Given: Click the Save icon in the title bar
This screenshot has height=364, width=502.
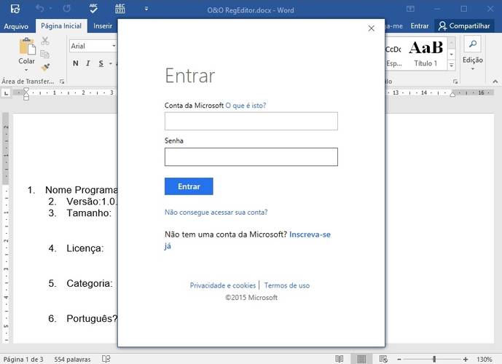Looking at the screenshot, I should pyautogui.click(x=15, y=9).
